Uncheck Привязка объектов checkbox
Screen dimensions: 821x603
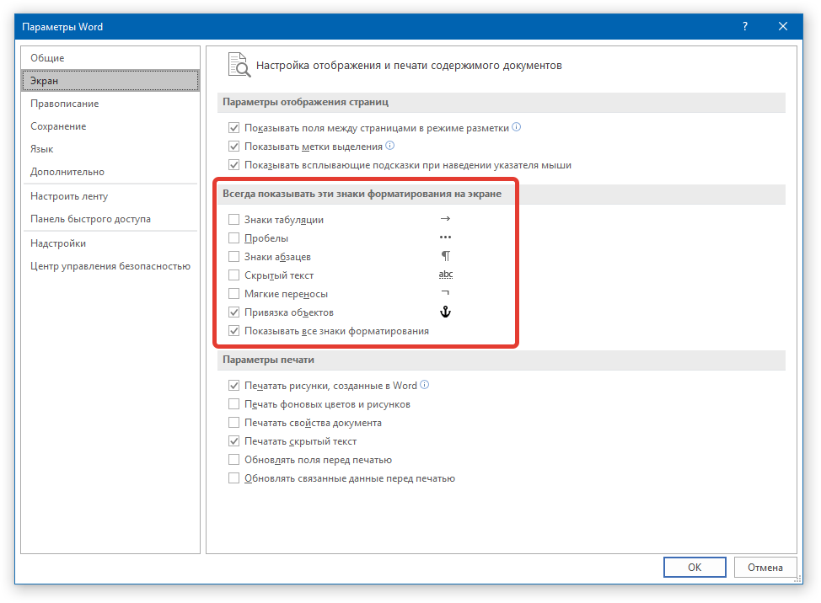click(x=234, y=312)
